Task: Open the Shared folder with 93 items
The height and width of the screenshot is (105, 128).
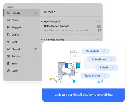Action: coord(22,49)
